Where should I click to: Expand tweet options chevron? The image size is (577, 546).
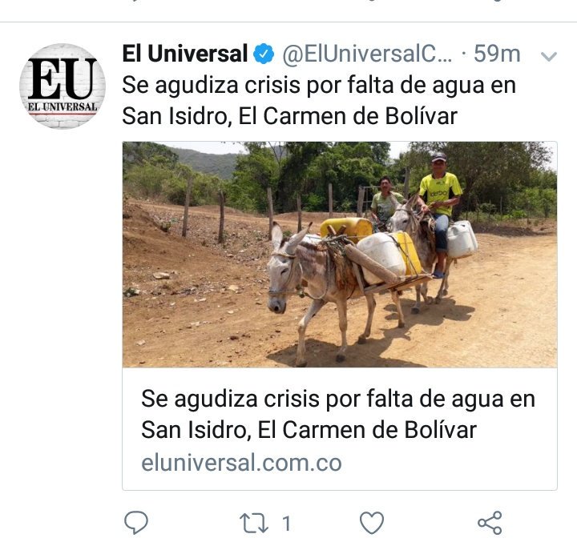(x=549, y=56)
